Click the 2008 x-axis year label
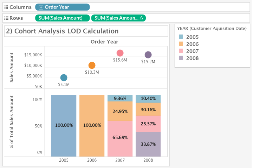This screenshot has width=253, height=168. [x=148, y=160]
